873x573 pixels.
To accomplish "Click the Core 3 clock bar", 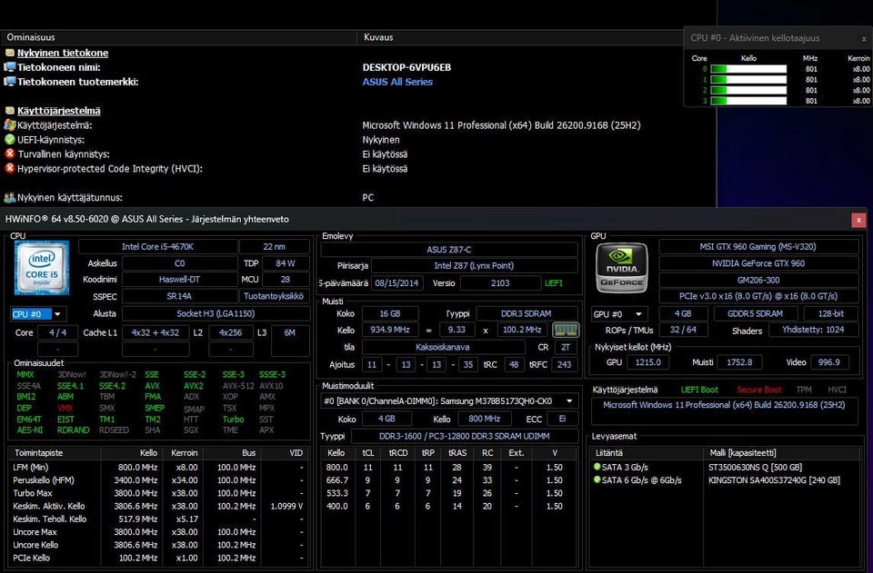I will coord(748,101).
